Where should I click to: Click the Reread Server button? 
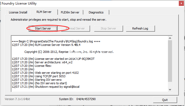click(x=75, y=28)
